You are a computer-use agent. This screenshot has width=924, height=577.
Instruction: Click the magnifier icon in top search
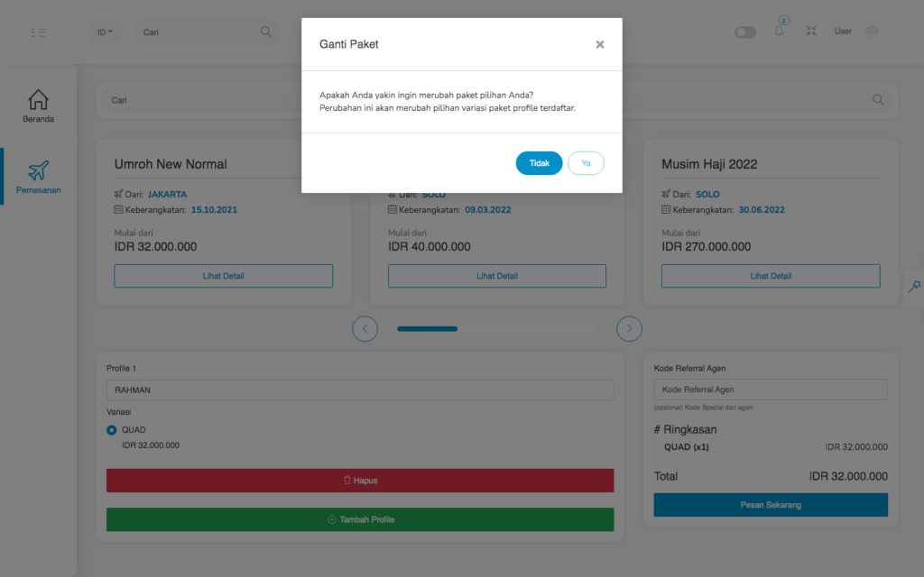pos(265,32)
